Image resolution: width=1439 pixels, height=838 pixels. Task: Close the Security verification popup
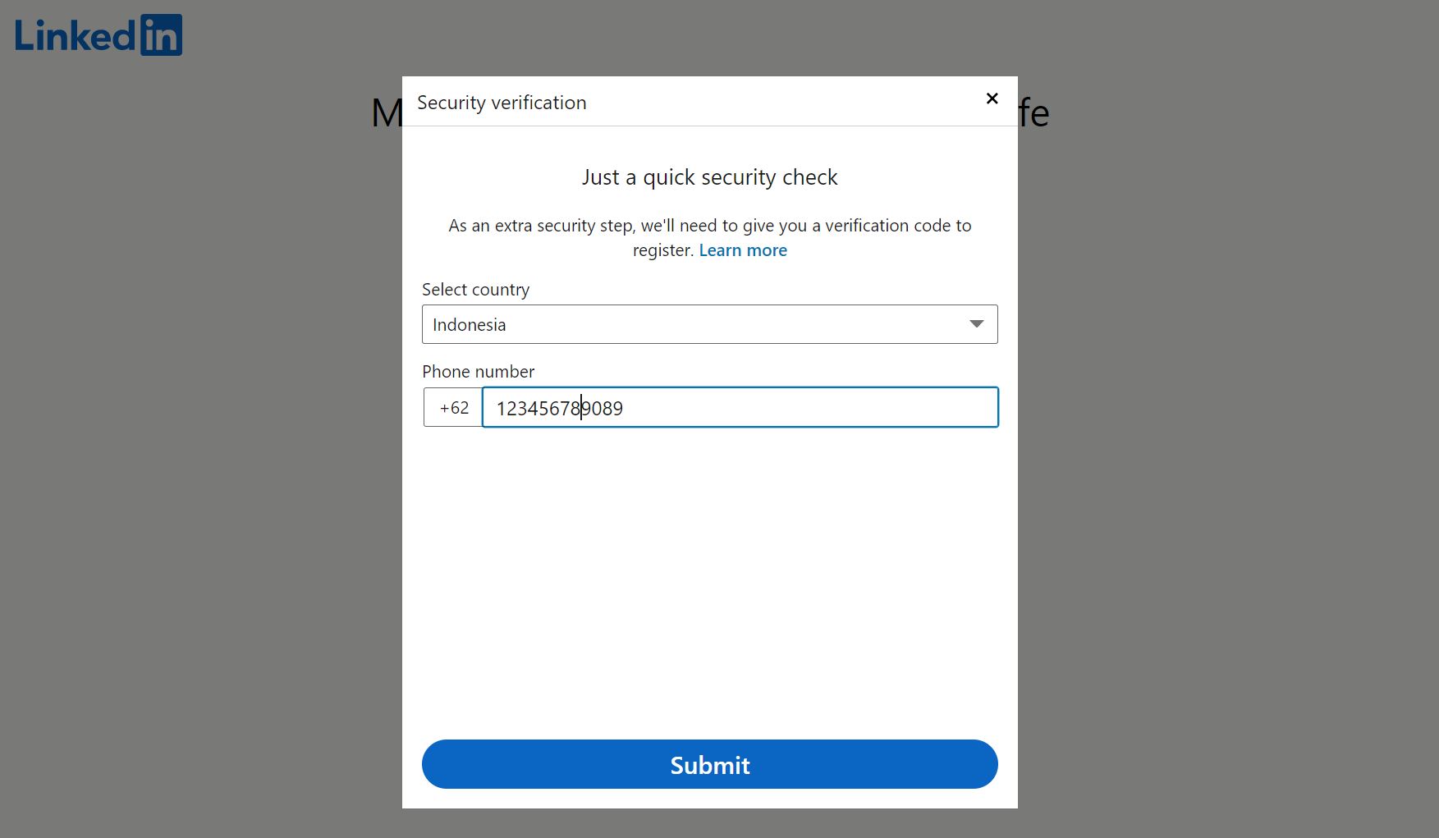click(x=992, y=98)
